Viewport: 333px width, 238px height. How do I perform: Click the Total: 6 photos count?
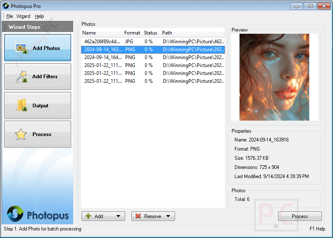pyautogui.click(x=242, y=199)
